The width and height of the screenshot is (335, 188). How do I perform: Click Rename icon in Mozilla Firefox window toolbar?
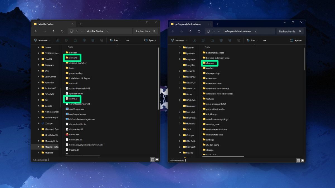coord(84,40)
